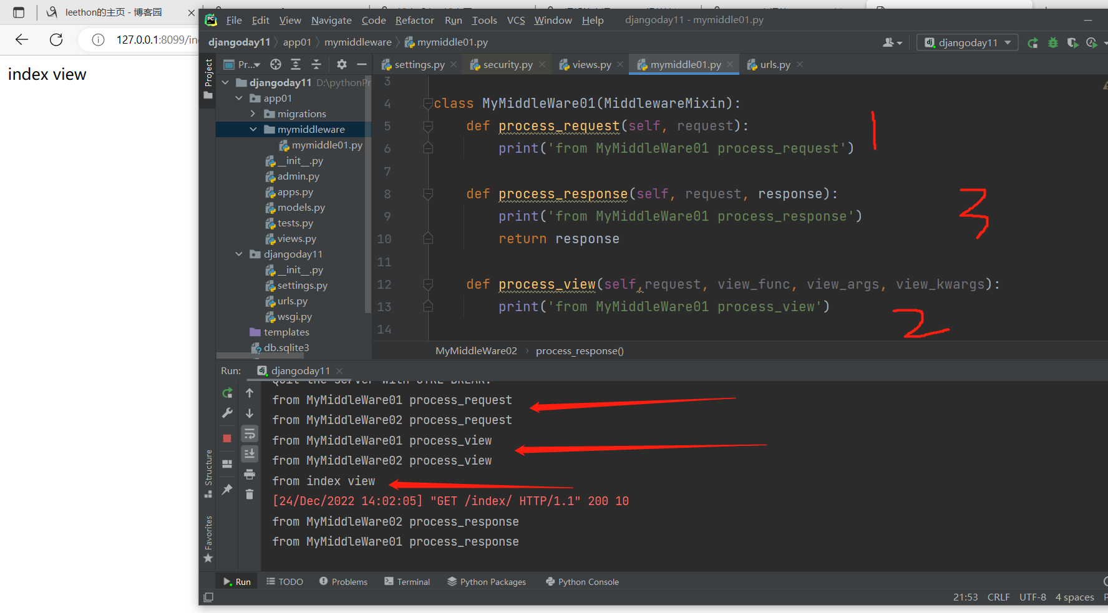Select models.py in the Project tree

point(301,207)
